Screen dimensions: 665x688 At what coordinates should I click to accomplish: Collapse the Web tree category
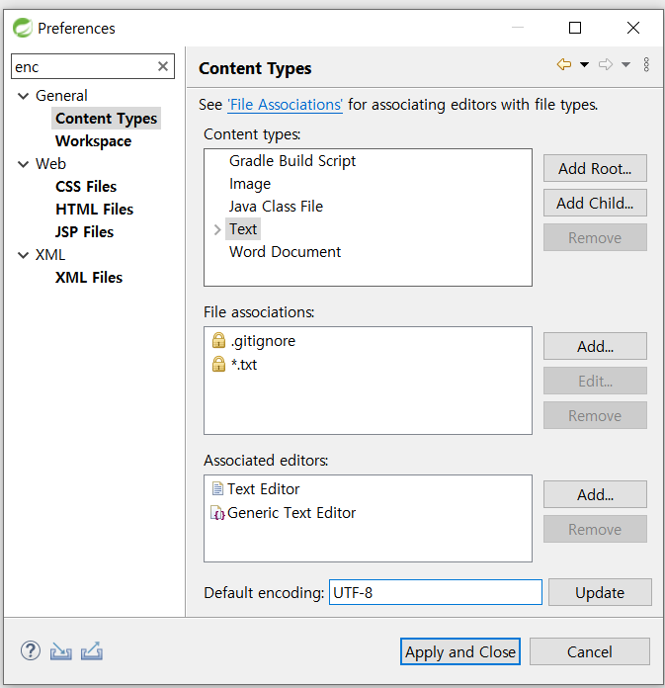(24, 164)
